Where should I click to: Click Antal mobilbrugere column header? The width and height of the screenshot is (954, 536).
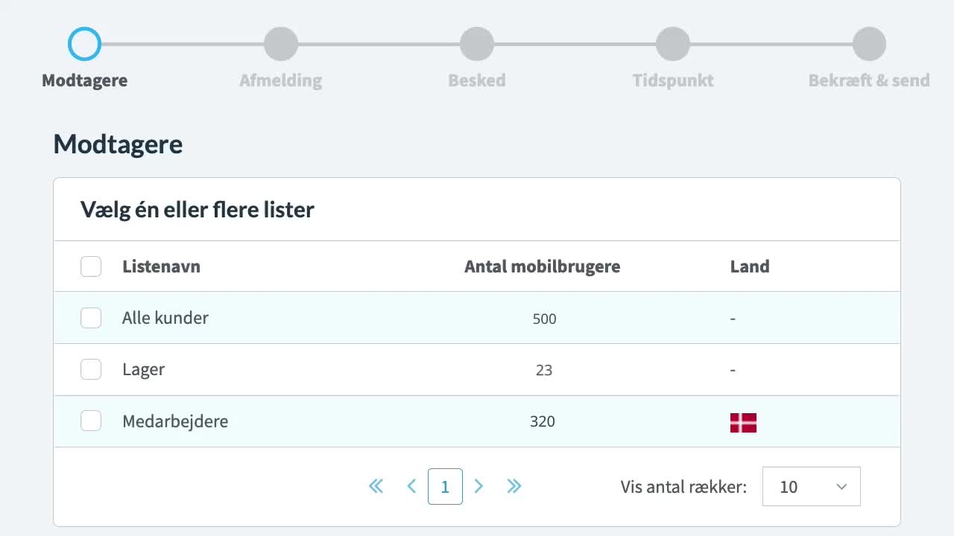tap(542, 267)
